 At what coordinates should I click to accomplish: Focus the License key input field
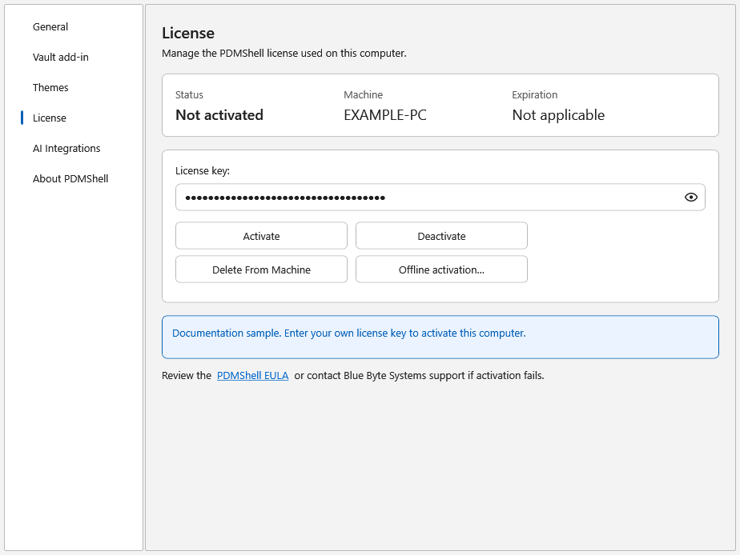440,198
